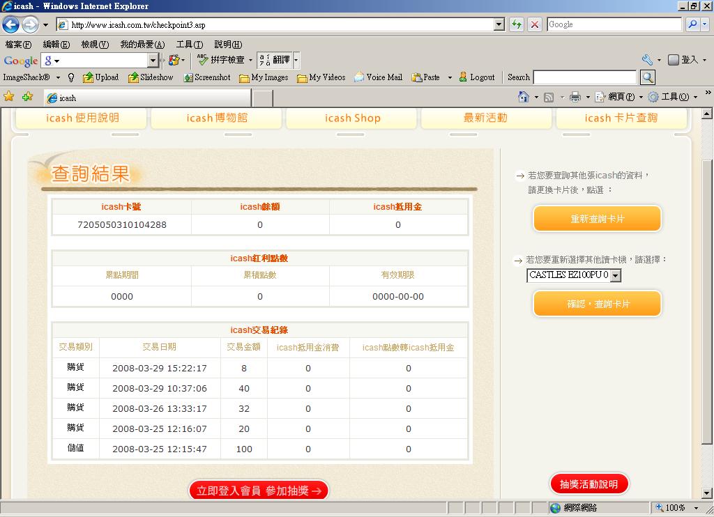Open the recent pages dropdown beside Forward
The width and height of the screenshot is (714, 517).
pyautogui.click(x=45, y=24)
